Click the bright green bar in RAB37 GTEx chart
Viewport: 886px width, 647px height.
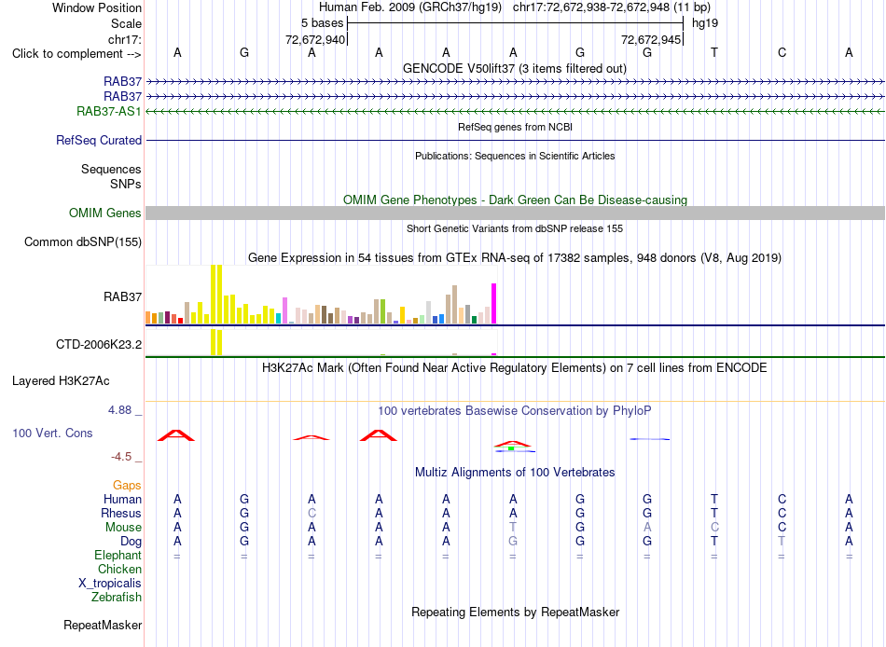tap(382, 311)
